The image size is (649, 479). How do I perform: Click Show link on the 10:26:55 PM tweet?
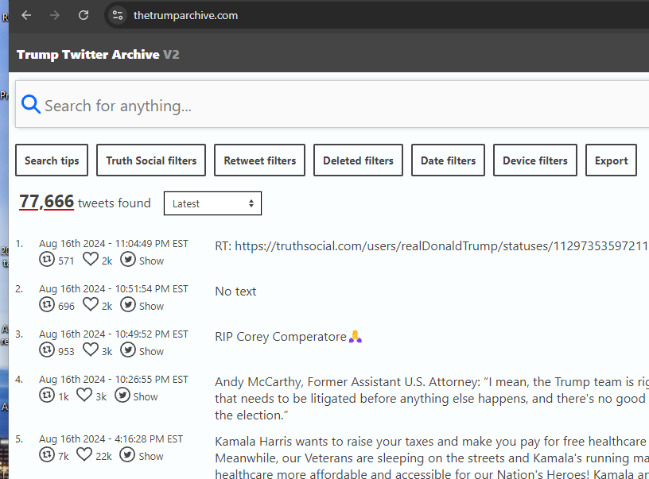(x=146, y=396)
